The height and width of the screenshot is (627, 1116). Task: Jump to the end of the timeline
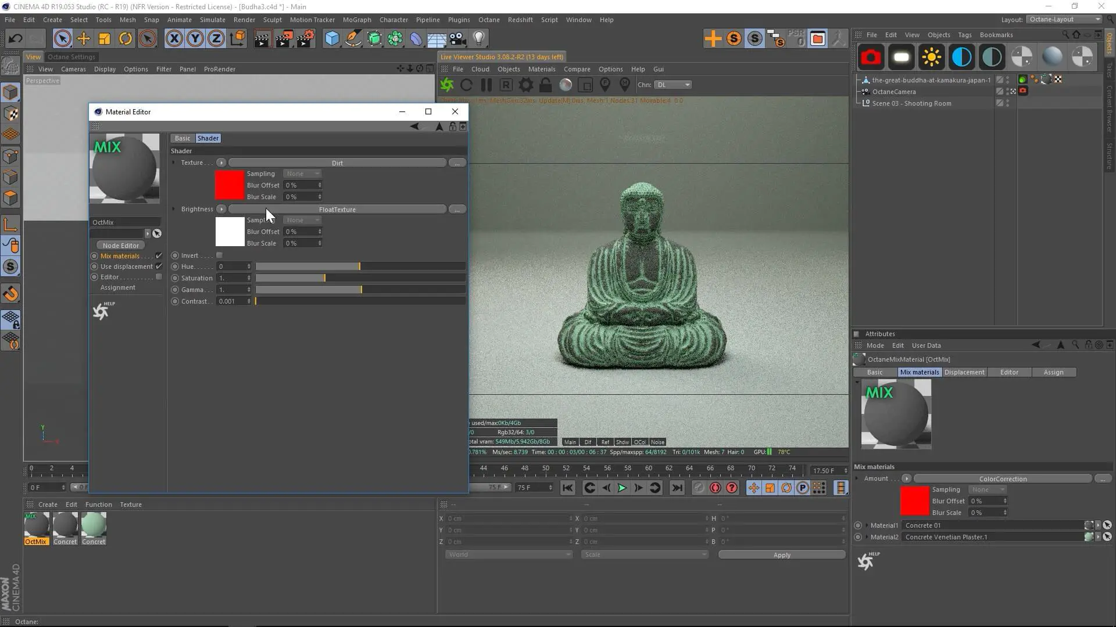(677, 488)
